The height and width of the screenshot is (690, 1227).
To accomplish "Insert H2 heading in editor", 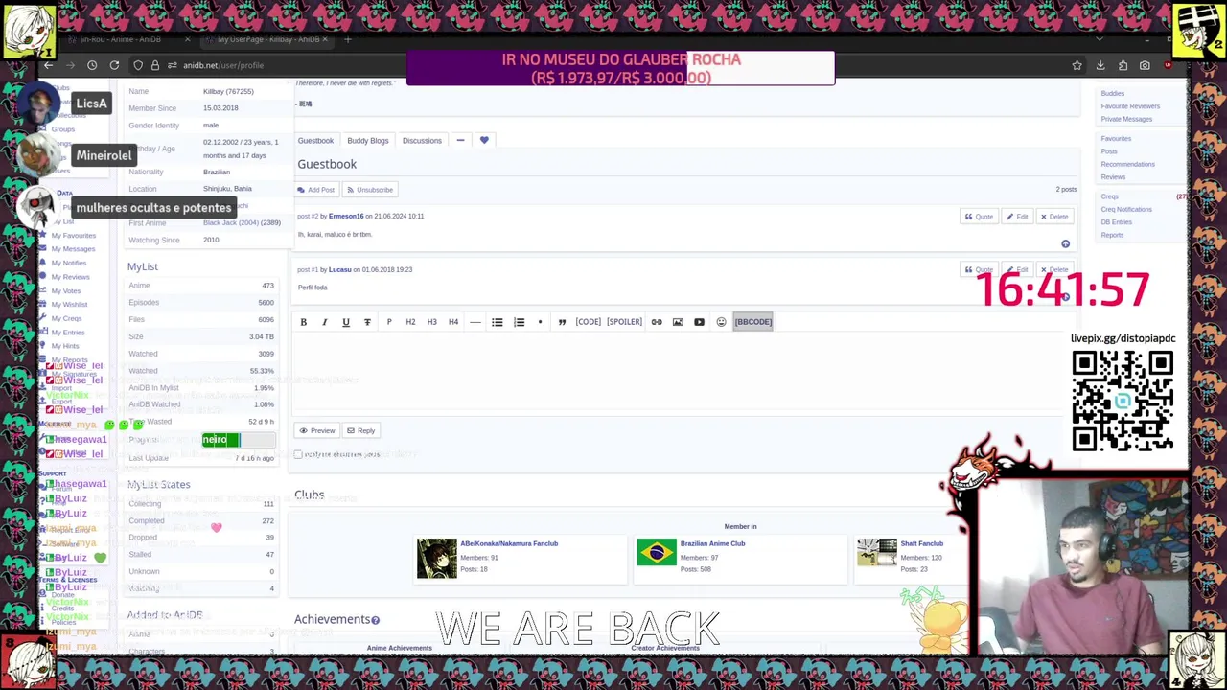I will coord(410,322).
